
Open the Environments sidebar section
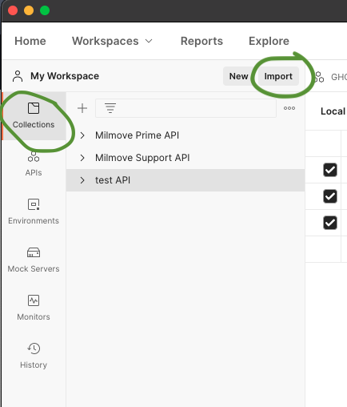point(34,212)
